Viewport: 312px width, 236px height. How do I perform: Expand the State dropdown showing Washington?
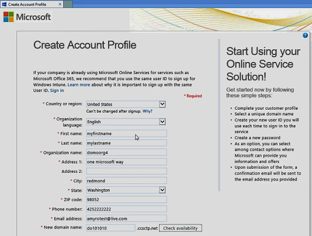(x=162, y=190)
